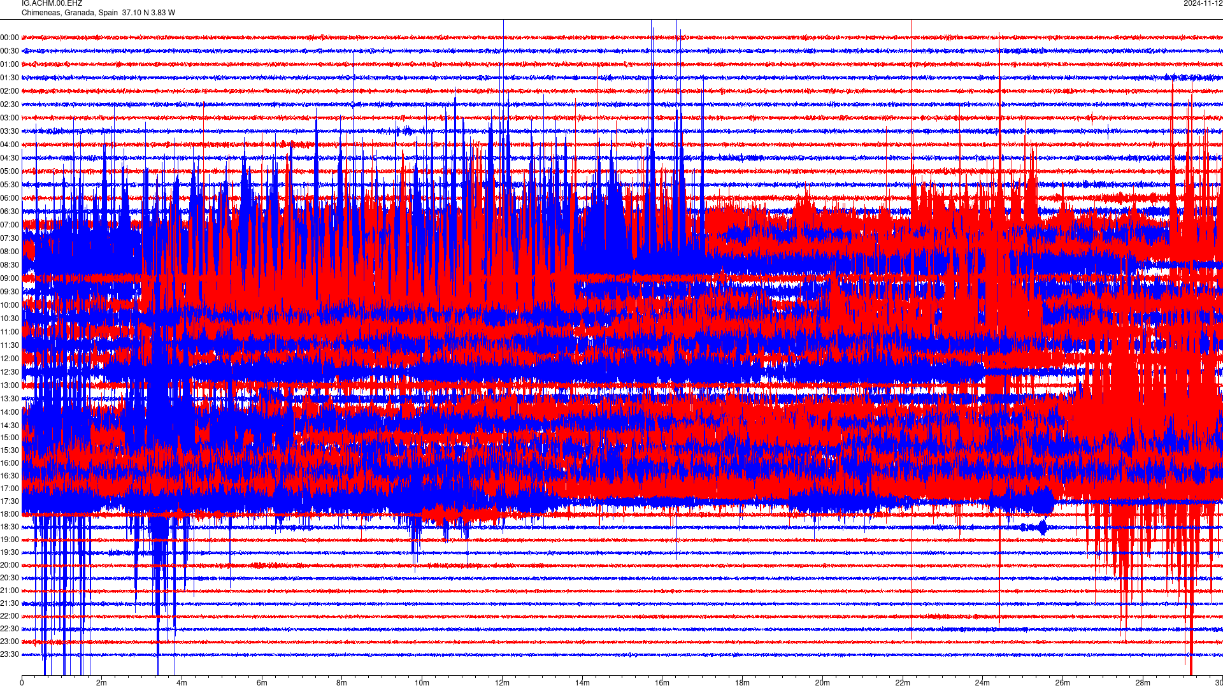This screenshot has width=1223, height=688.
Task: Click the 09:30 time row label
Action: tap(10, 292)
